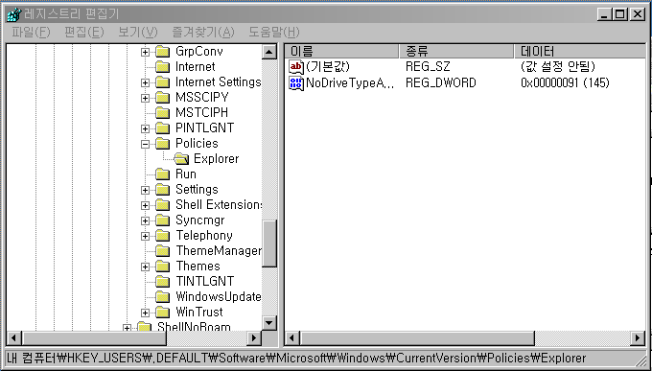
Task: Select the Shell Extensions folder icon
Action: [x=163, y=205]
